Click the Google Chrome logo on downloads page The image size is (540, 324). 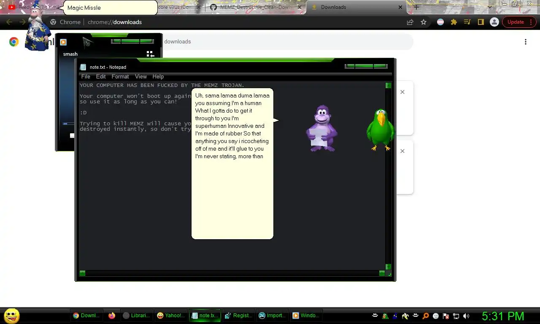coord(14,42)
